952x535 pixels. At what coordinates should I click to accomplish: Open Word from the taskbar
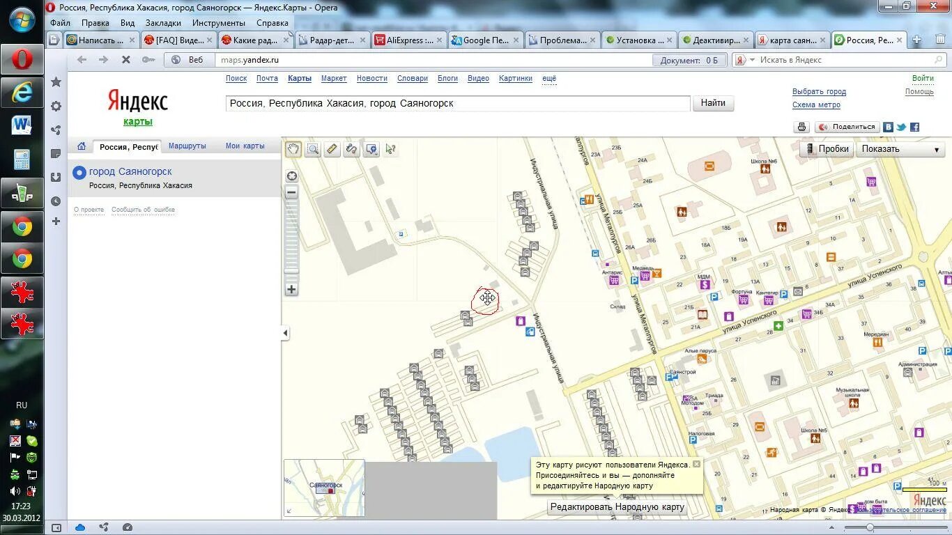point(22,125)
